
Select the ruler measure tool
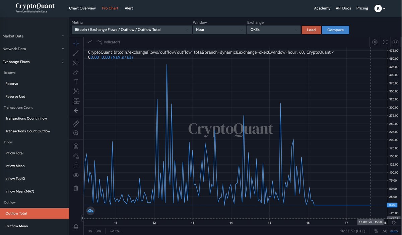coord(76,123)
